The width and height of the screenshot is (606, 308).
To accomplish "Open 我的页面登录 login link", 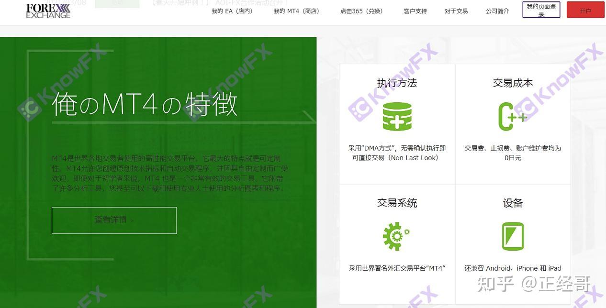I will pyautogui.click(x=540, y=10).
